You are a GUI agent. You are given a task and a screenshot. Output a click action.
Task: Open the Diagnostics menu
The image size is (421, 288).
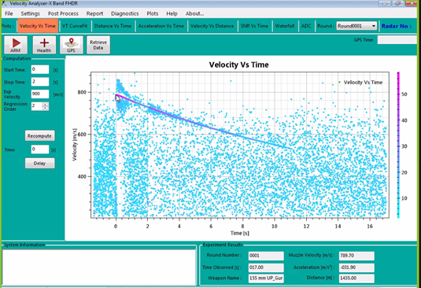[x=125, y=13]
